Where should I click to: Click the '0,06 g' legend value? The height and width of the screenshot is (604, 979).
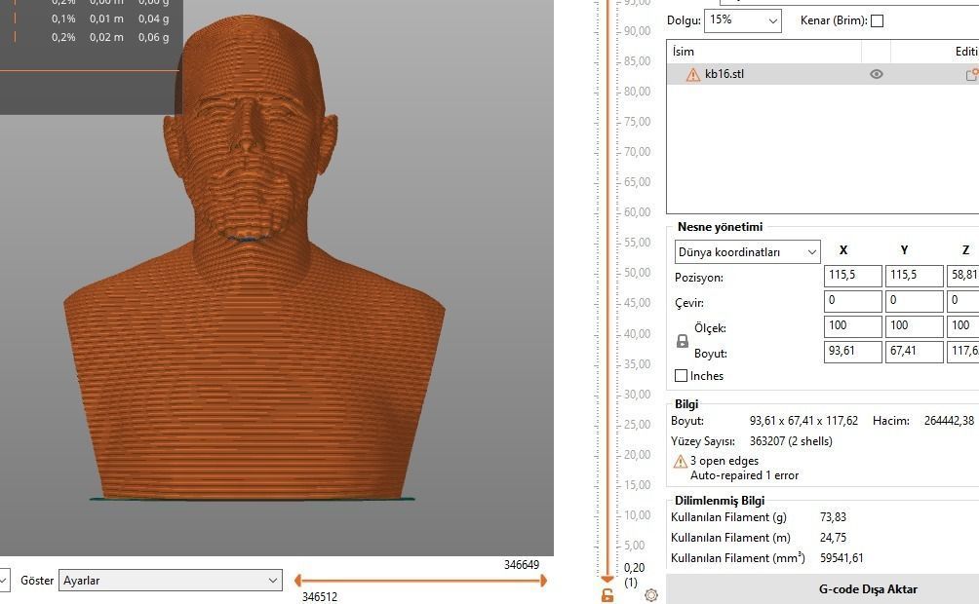click(154, 37)
